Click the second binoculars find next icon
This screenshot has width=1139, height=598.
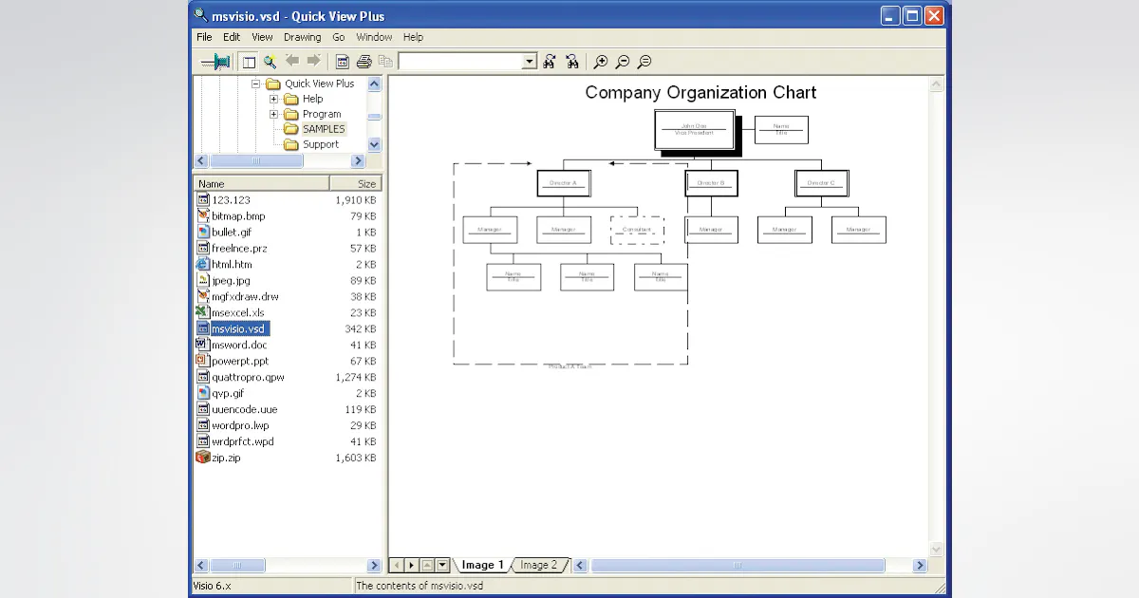(571, 62)
